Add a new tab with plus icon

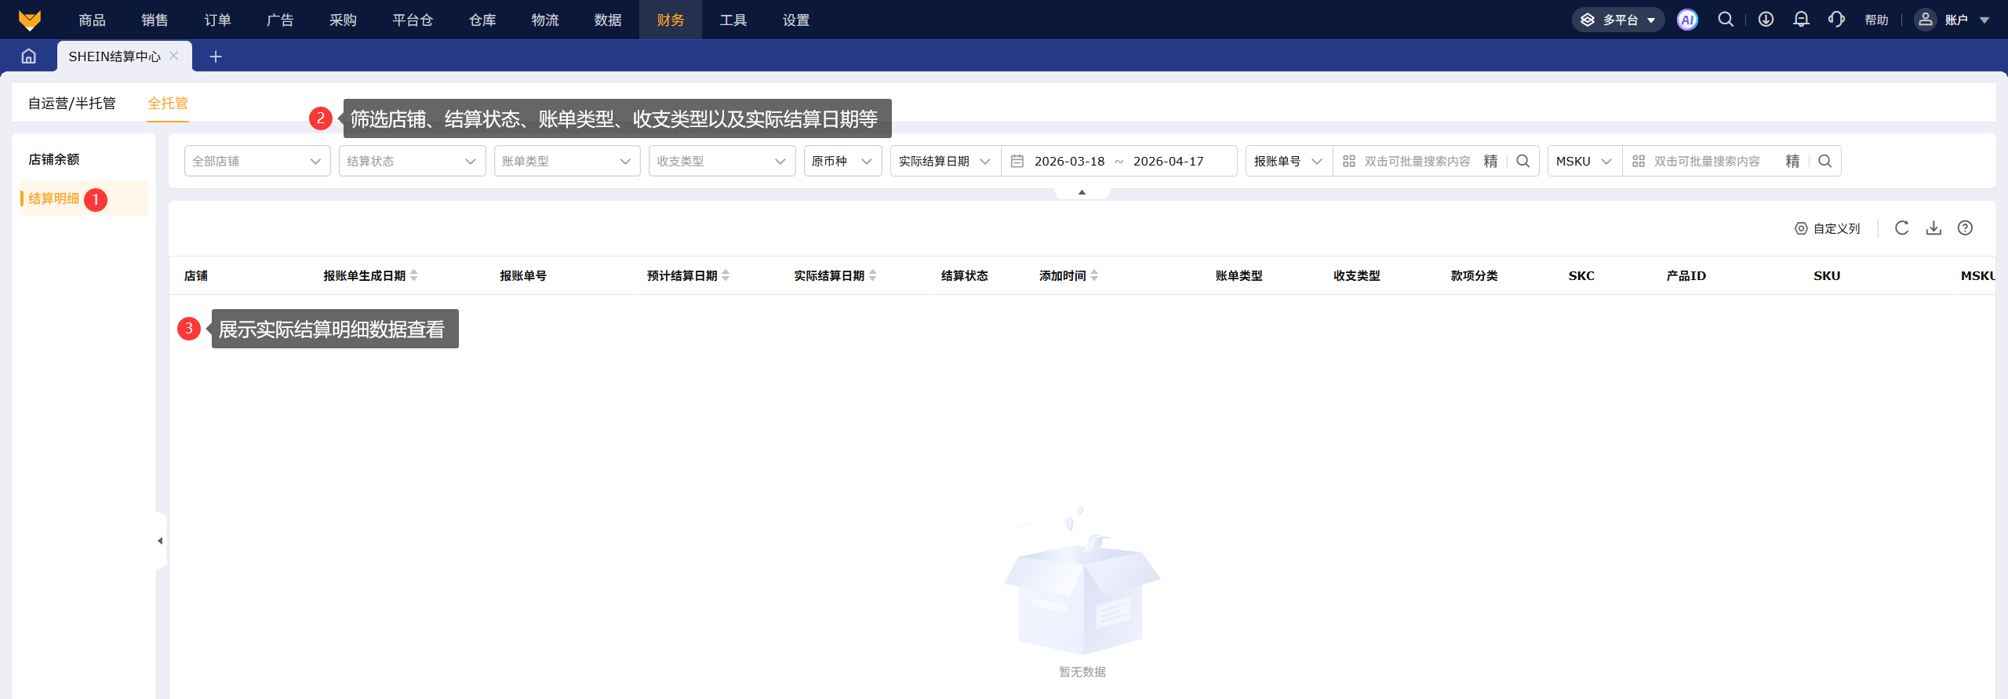pyautogui.click(x=216, y=56)
